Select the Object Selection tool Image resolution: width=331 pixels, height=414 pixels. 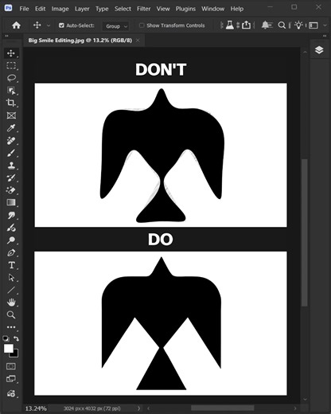(11, 91)
